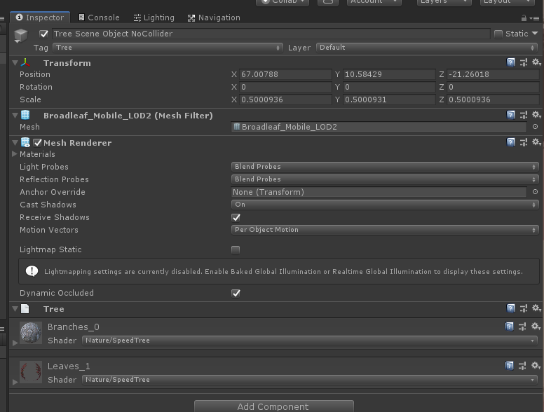Open the Tree component gear menu
This screenshot has width=544, height=412.
click(x=536, y=308)
